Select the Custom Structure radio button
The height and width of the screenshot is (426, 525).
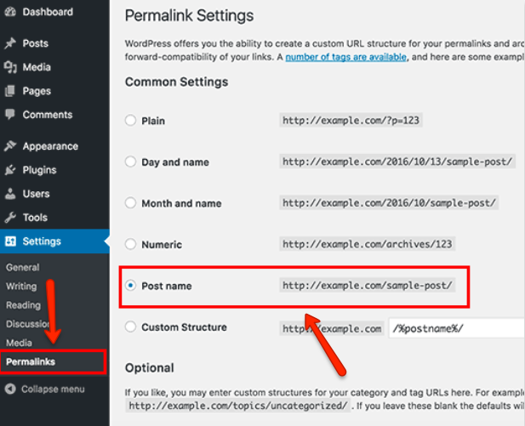click(x=131, y=327)
